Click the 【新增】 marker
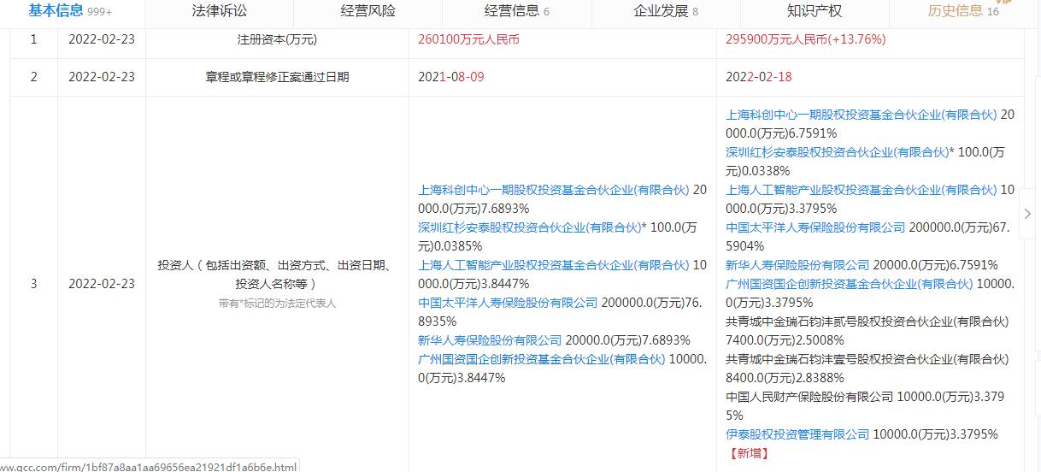Viewport: 1041px width, 472px height. [748, 453]
